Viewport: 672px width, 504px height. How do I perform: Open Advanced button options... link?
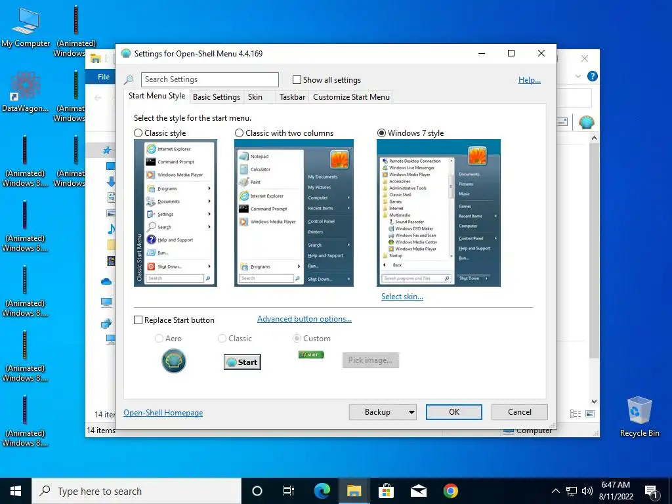click(x=304, y=319)
